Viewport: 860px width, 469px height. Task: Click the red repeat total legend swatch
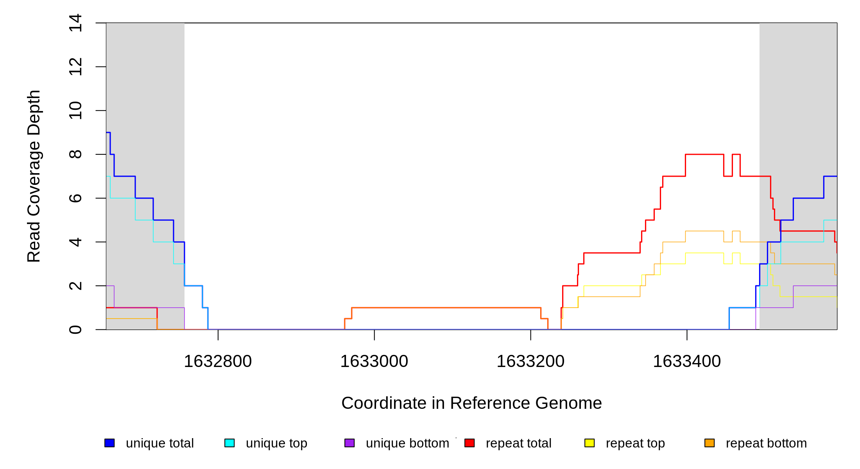coord(469,443)
